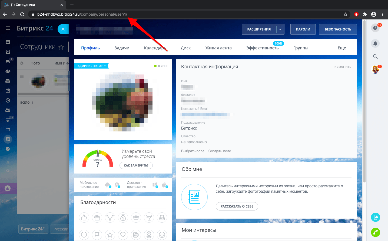The width and height of the screenshot is (388, 241).
Task: Go back in browser navigation
Action: pyautogui.click(x=5, y=14)
